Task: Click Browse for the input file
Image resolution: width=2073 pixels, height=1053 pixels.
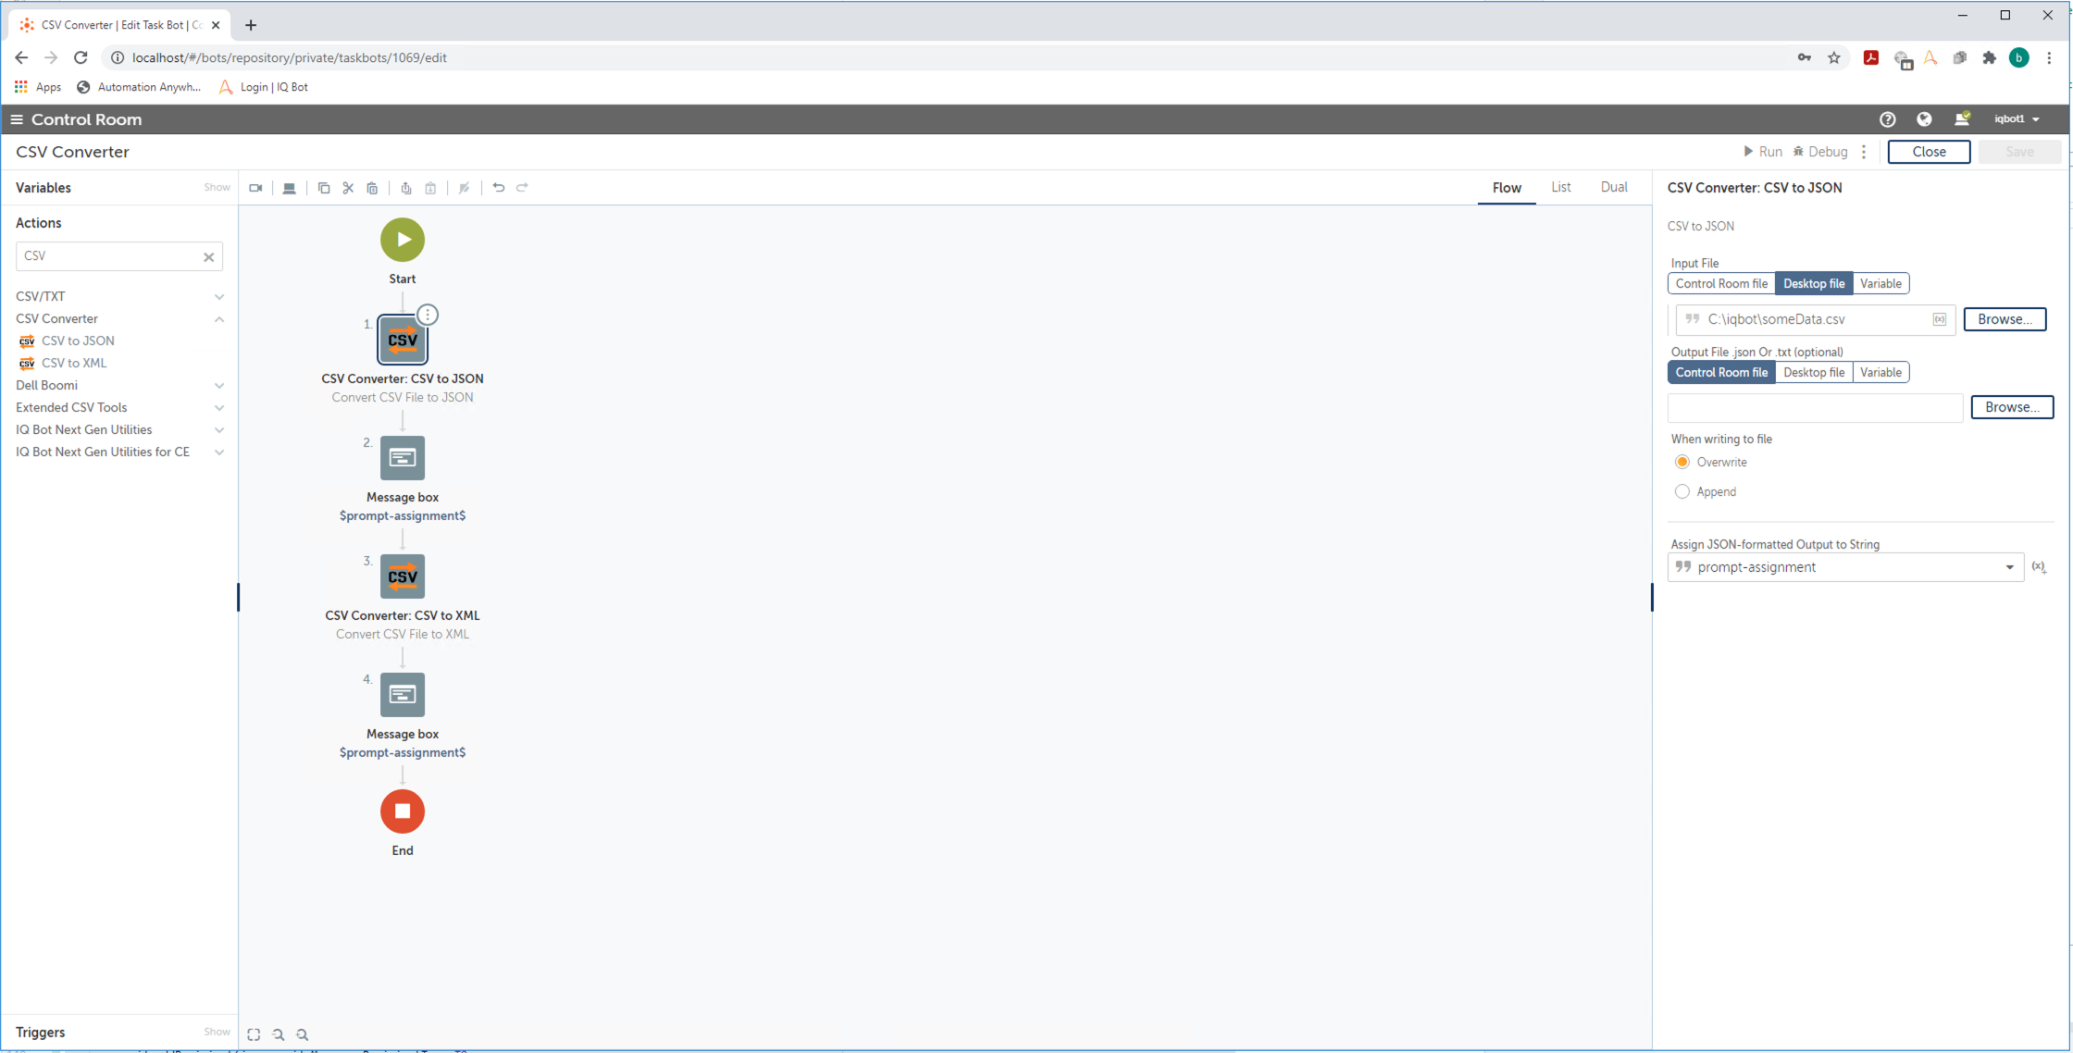Action: point(2005,319)
